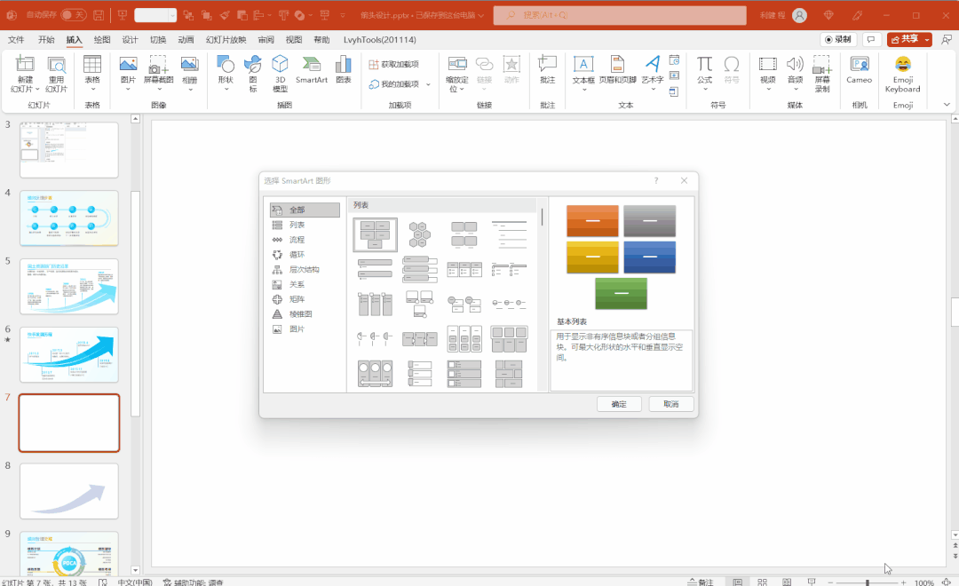Toggle the 自动保存 (AutoSave) switch

point(74,15)
